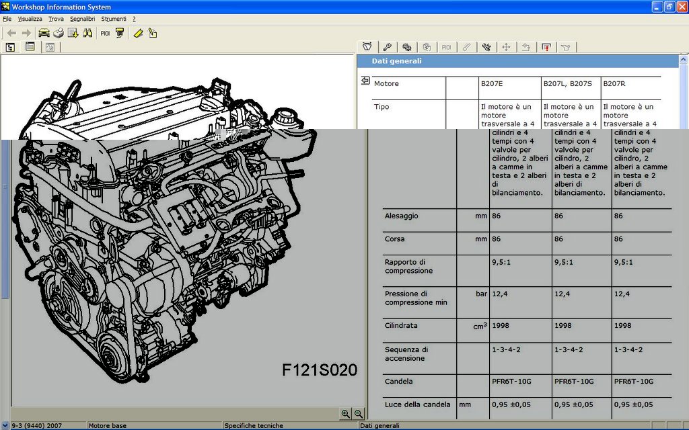689x430 pixels.
Task: Click the 'Pressione di compressione min' label
Action: [416, 298]
